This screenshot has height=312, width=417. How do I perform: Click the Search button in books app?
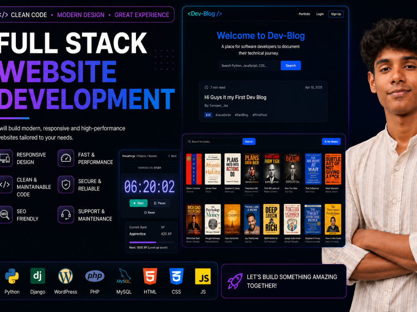click(249, 142)
